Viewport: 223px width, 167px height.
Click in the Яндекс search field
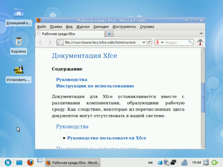[177, 42]
